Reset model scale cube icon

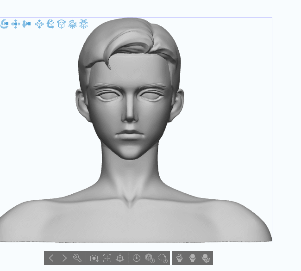150,258
